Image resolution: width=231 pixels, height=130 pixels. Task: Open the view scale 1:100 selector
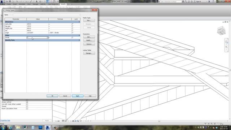pyautogui.click(x=57, y=121)
